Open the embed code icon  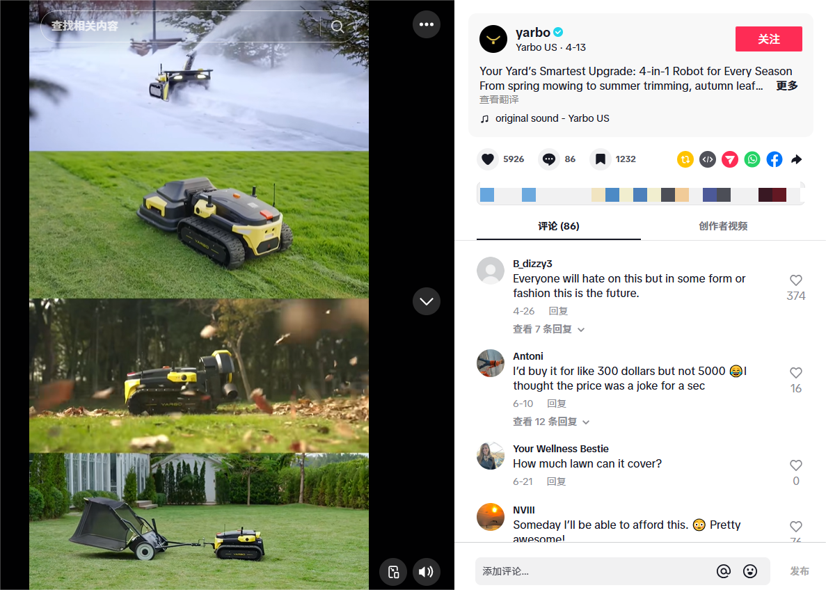pyautogui.click(x=708, y=159)
